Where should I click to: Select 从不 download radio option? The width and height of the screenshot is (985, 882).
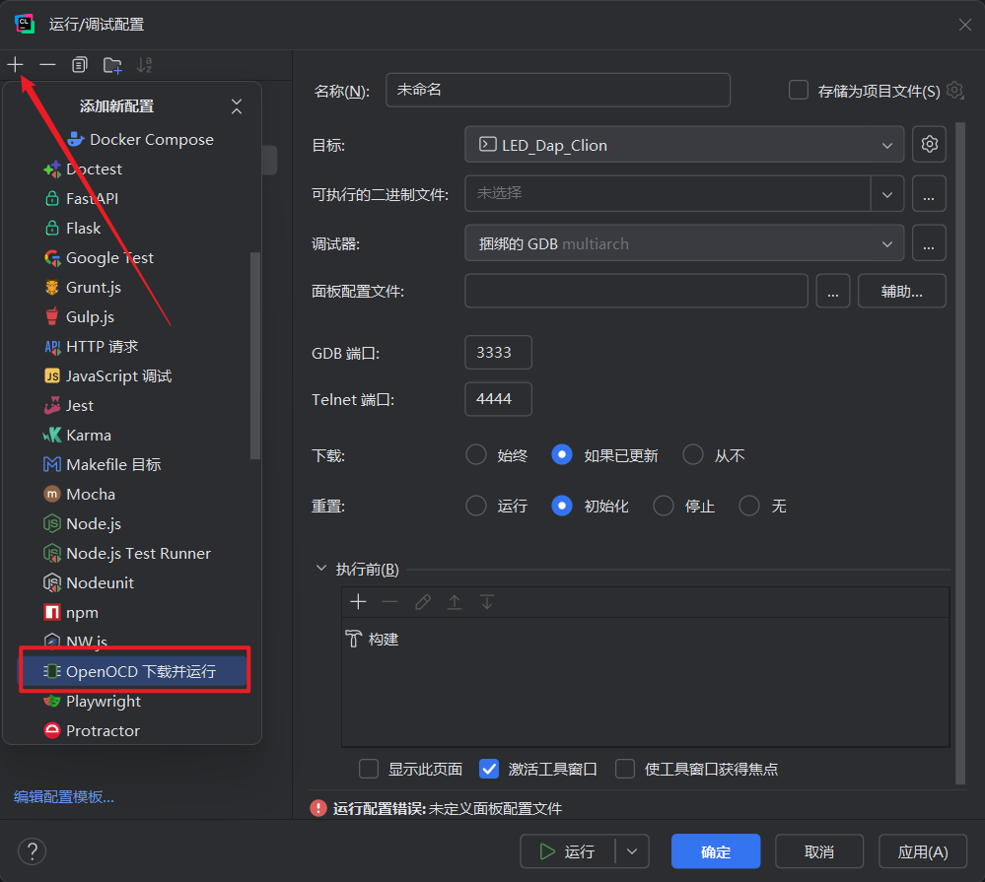pos(693,454)
